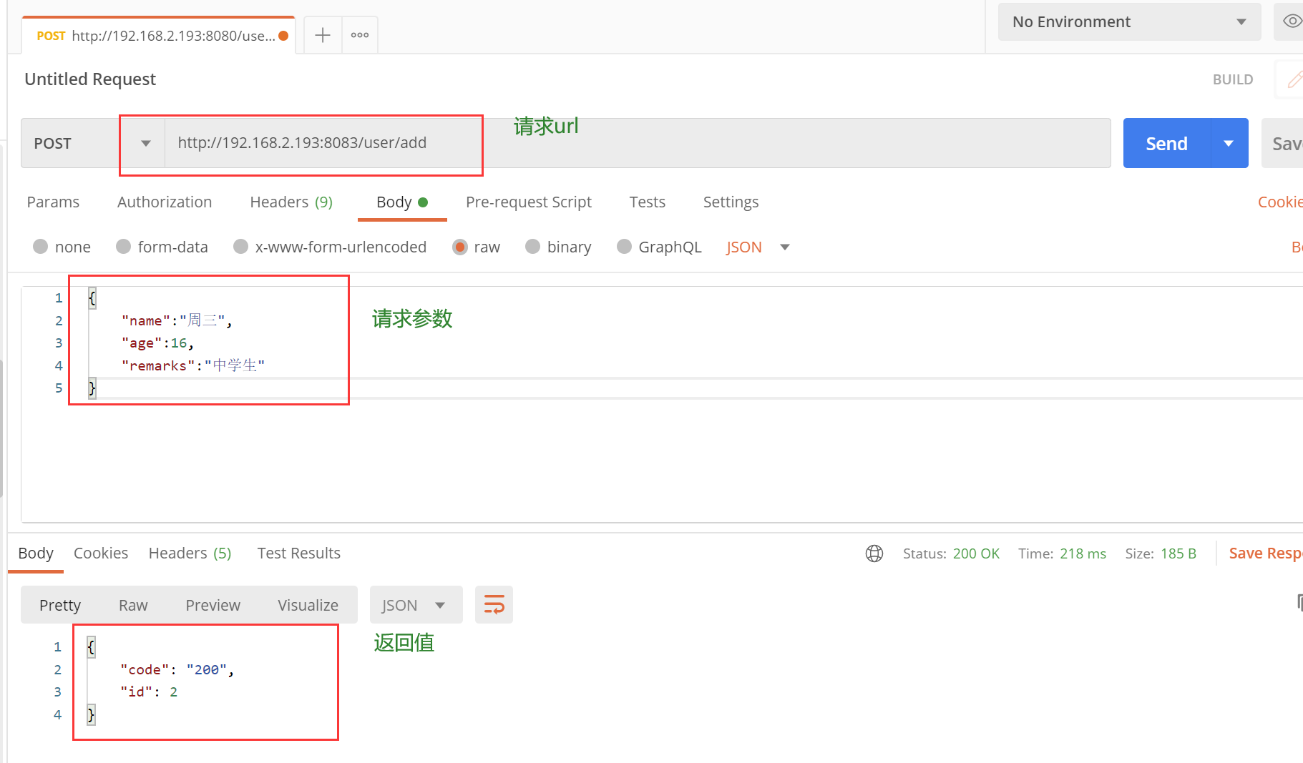Open the response JSON format dropdown
This screenshot has width=1303, height=763.
416,605
